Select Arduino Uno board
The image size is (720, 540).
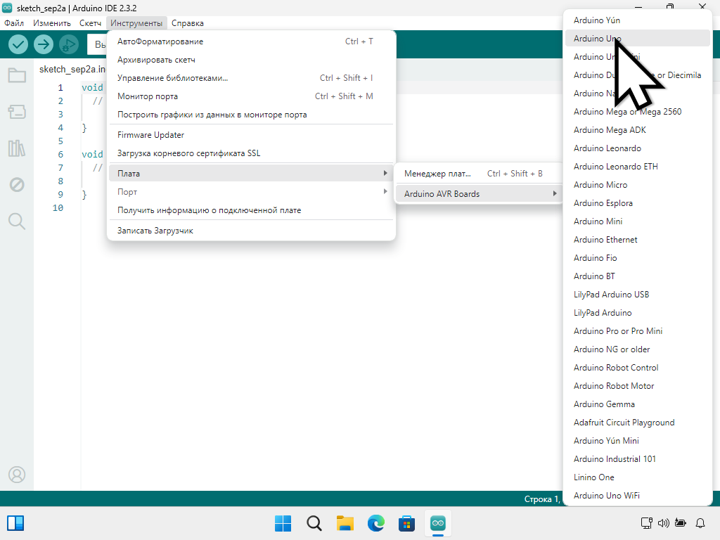[638, 39]
